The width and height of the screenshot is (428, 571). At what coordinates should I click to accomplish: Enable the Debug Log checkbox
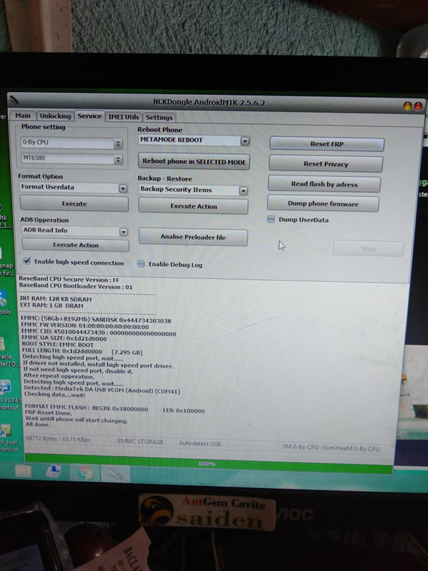click(141, 264)
